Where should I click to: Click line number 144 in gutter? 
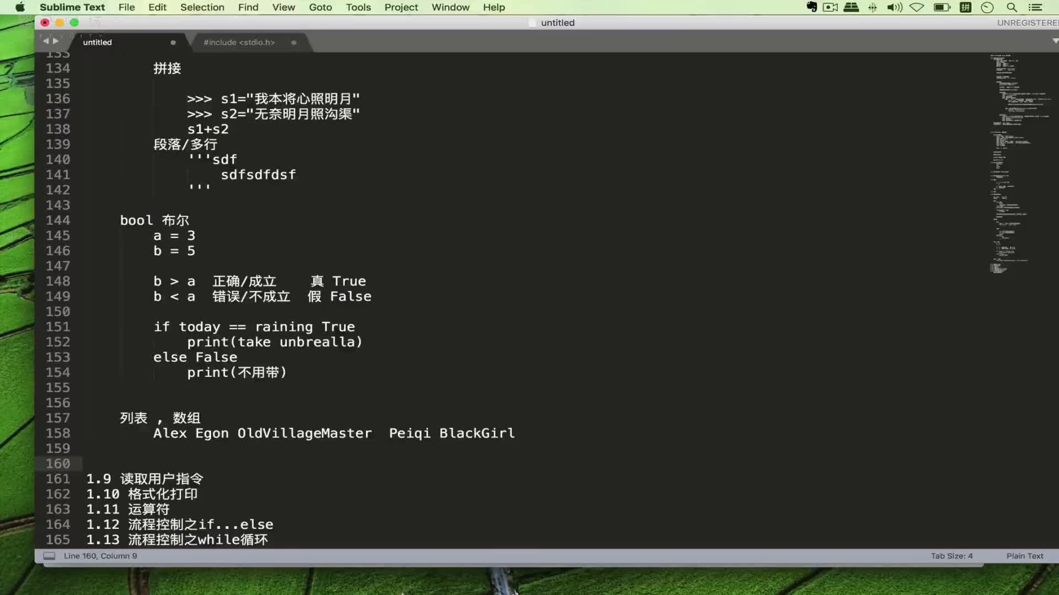click(58, 220)
